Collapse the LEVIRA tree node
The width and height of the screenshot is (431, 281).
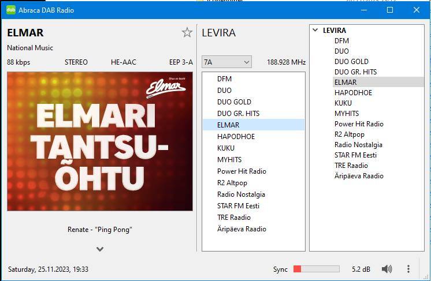(315, 30)
